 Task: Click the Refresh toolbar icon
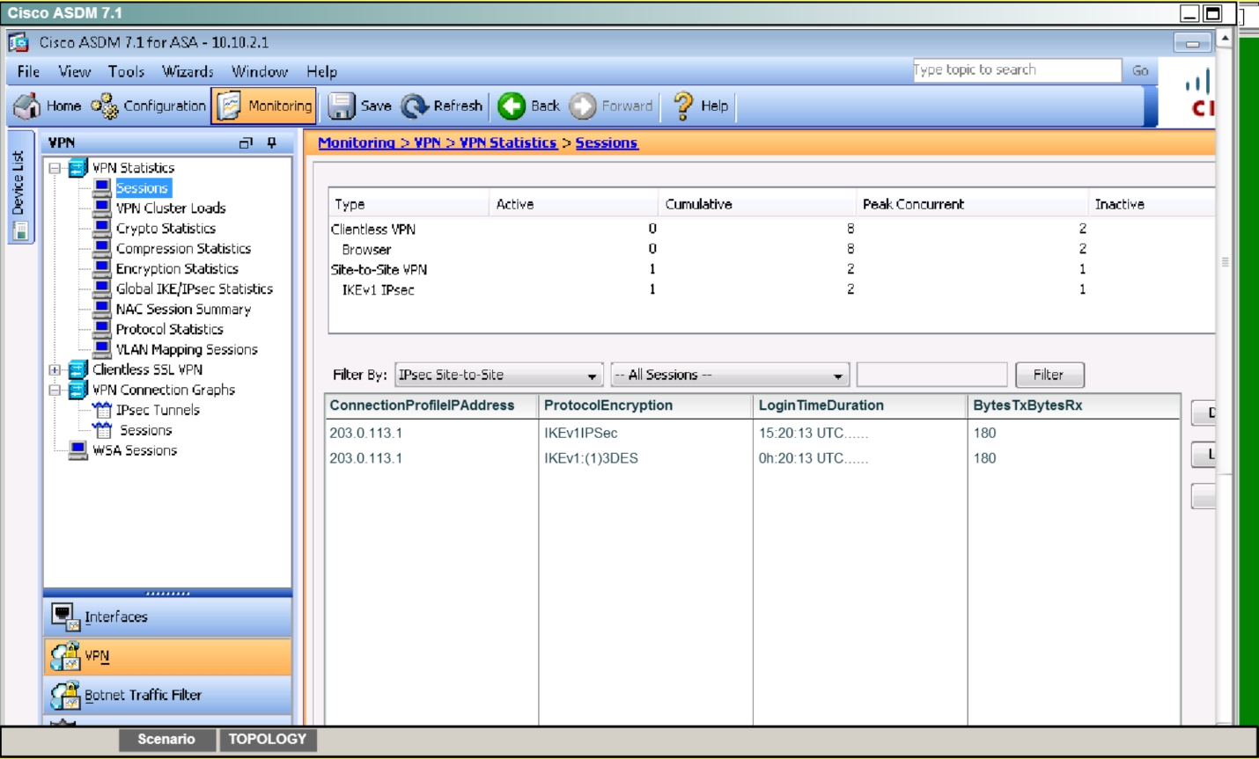pos(415,106)
